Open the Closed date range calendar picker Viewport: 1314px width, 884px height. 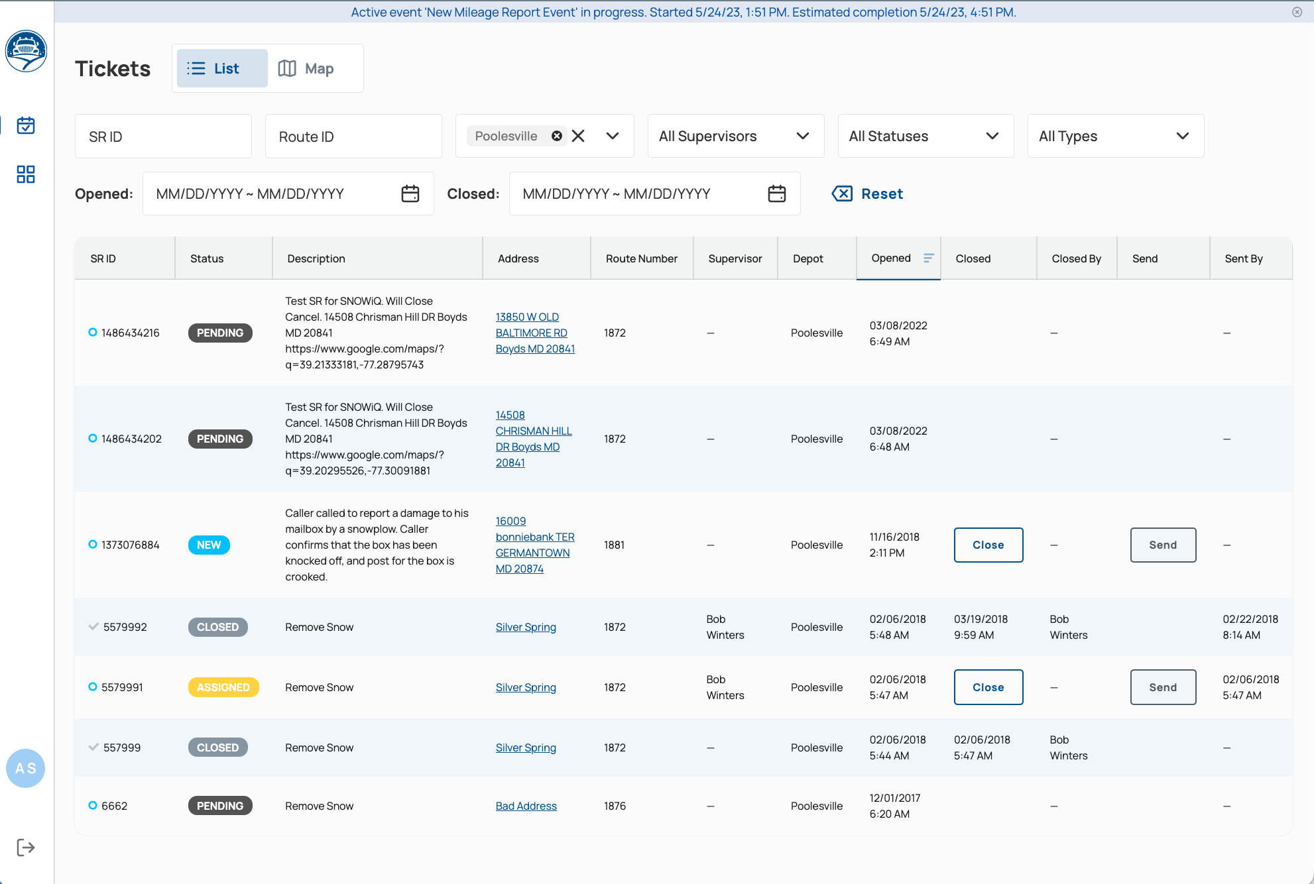(776, 193)
